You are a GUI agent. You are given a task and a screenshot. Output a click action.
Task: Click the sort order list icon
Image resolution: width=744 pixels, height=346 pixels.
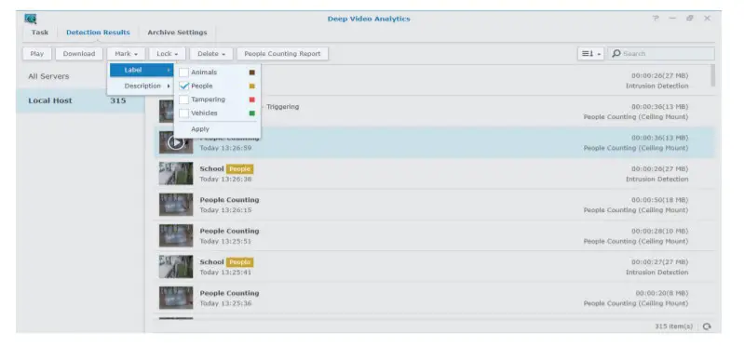(587, 54)
